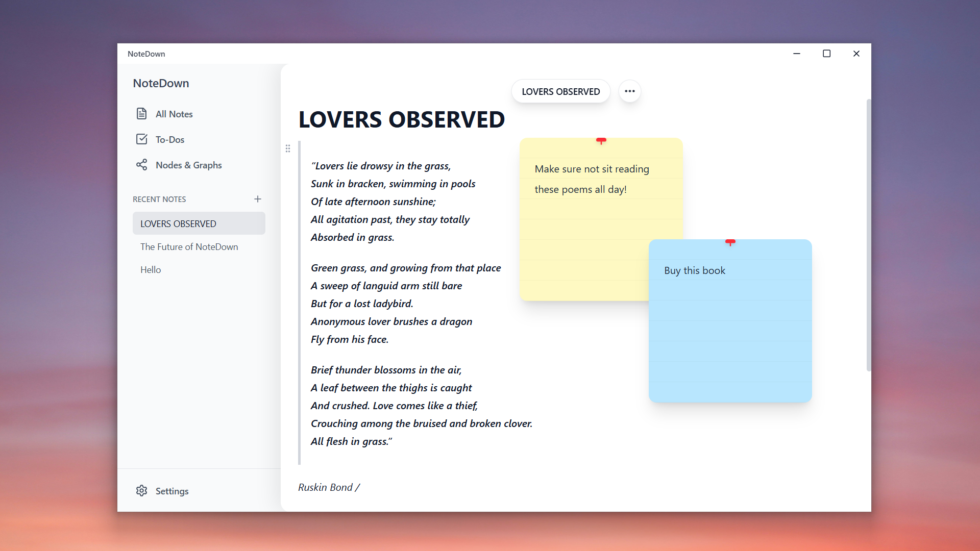Open Nodes & Graphs view
The height and width of the screenshot is (551, 980).
coord(189,165)
